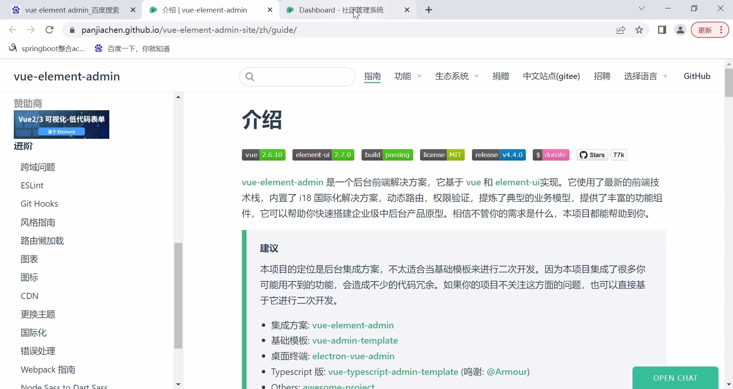Reload the page using the refresh icon
The height and width of the screenshot is (389, 733).
(x=49, y=30)
